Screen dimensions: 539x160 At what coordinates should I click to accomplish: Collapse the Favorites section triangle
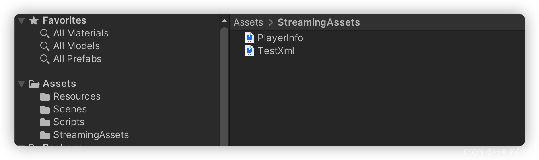click(x=21, y=21)
